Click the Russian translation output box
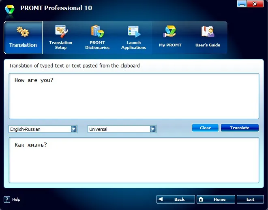This screenshot has width=268, height=210. click(x=134, y=160)
